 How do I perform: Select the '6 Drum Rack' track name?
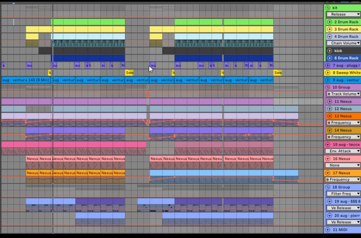(x=346, y=58)
